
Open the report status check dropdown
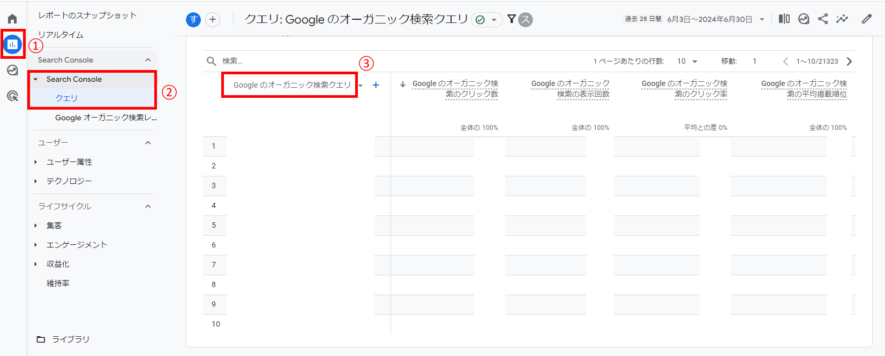pyautogui.click(x=486, y=20)
